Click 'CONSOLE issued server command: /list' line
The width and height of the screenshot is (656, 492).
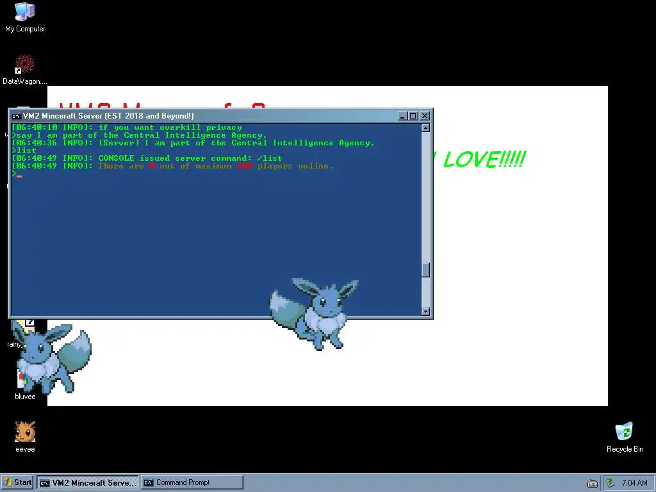147,158
